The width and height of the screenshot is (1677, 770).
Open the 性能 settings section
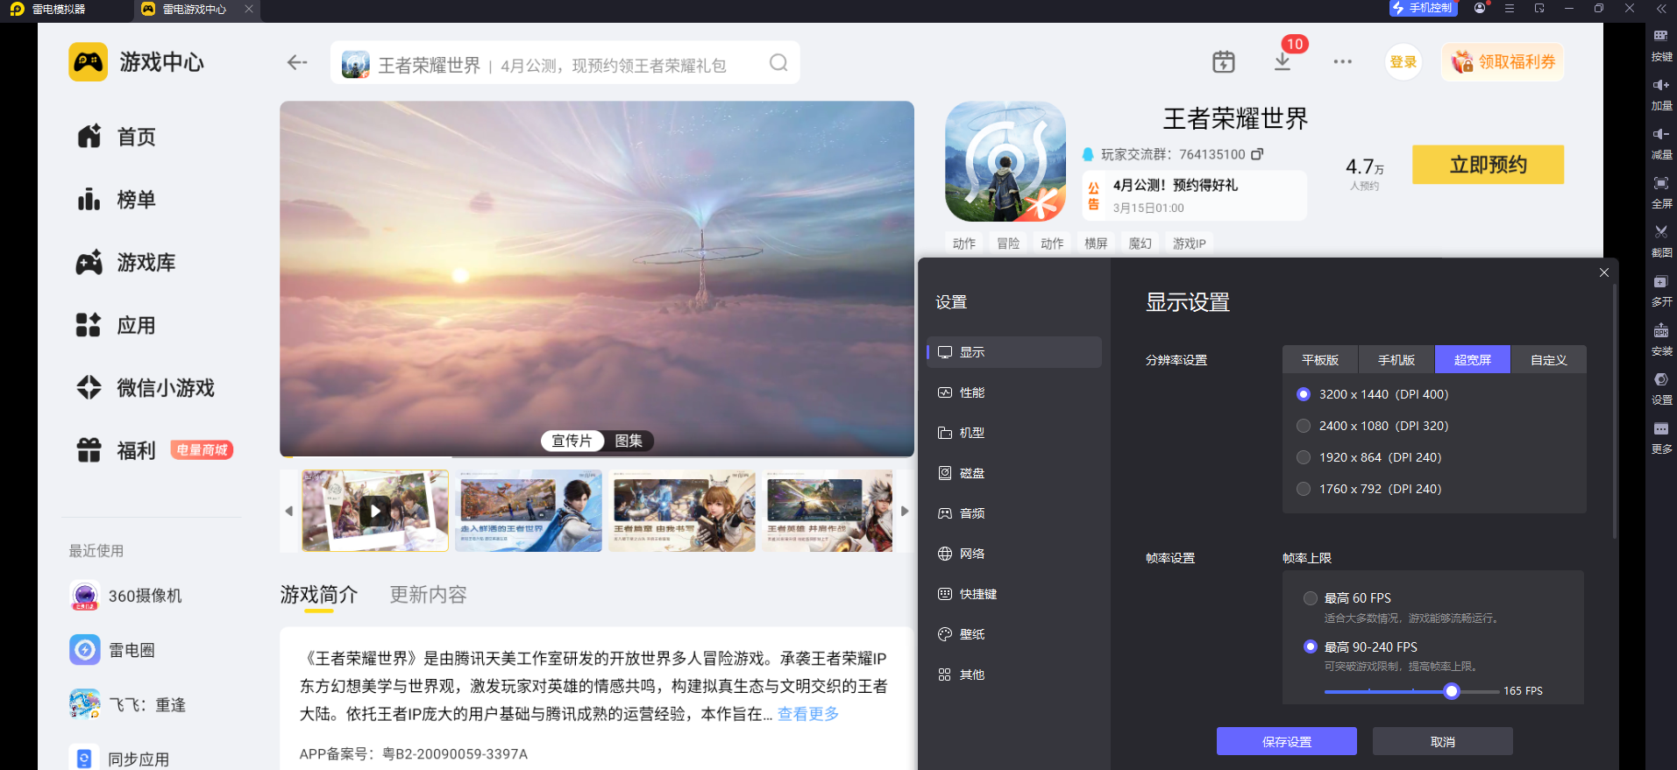click(971, 392)
